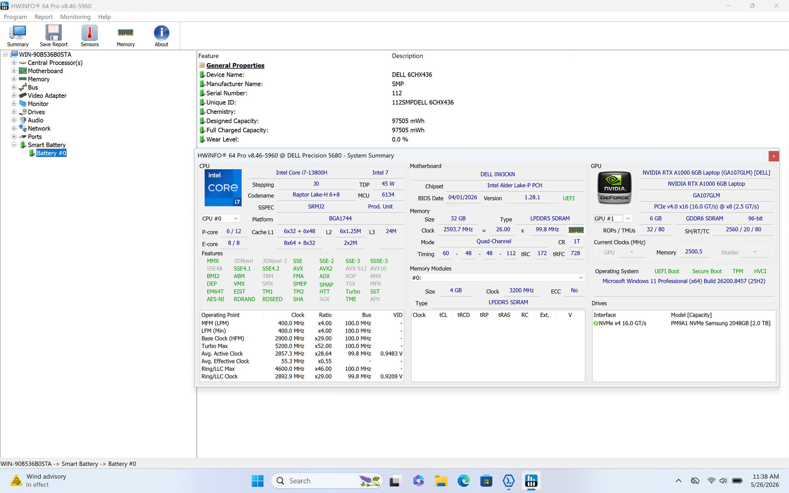The width and height of the screenshot is (789, 493).
Task: Click the Intel Core i7 logo
Action: pos(223,188)
